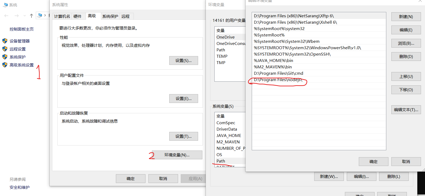Select OpenSSH path entry
This screenshot has width=425, height=196.
[x=319, y=54]
